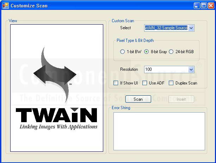Click the Error String group label
The image size is (216, 163).
[x=121, y=108]
